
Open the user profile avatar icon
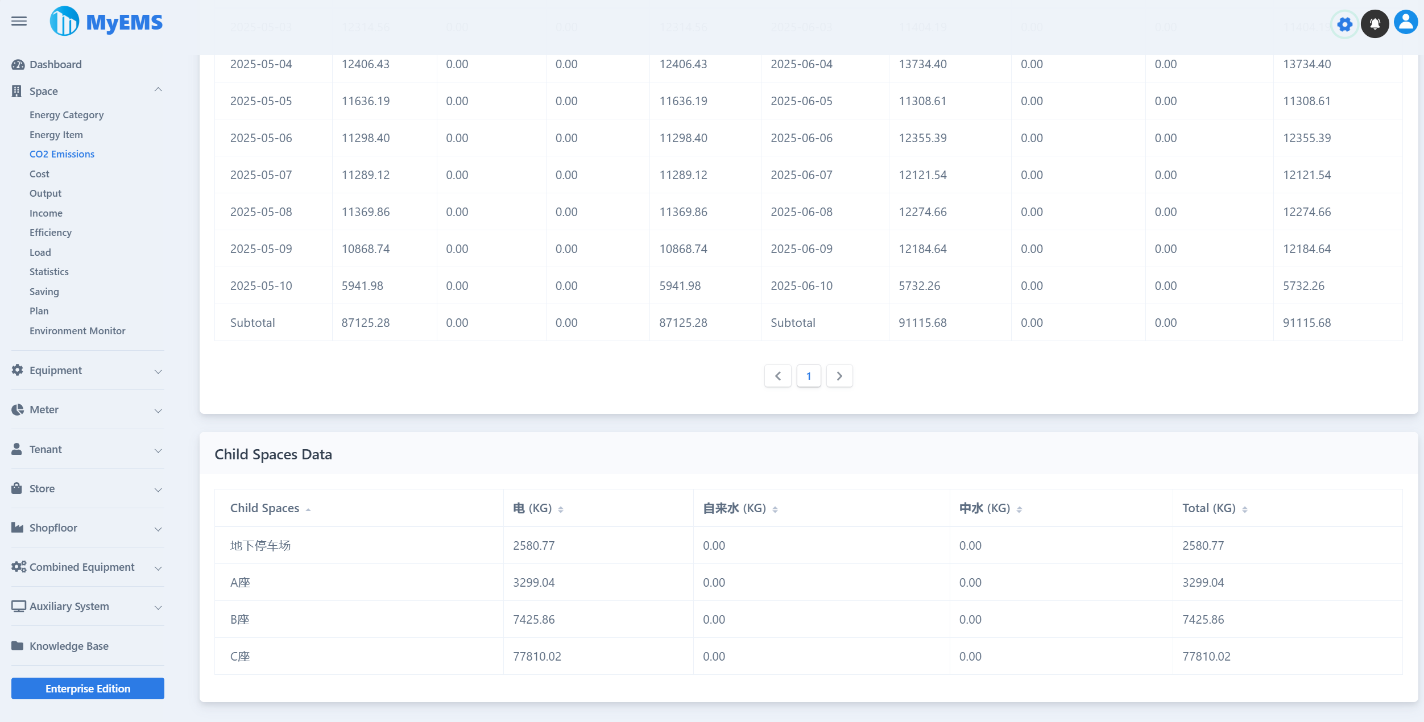(1406, 23)
